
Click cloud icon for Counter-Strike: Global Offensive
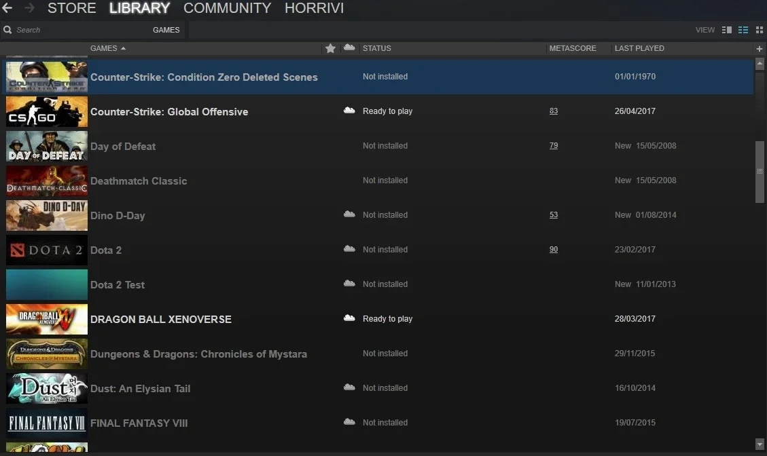(349, 111)
